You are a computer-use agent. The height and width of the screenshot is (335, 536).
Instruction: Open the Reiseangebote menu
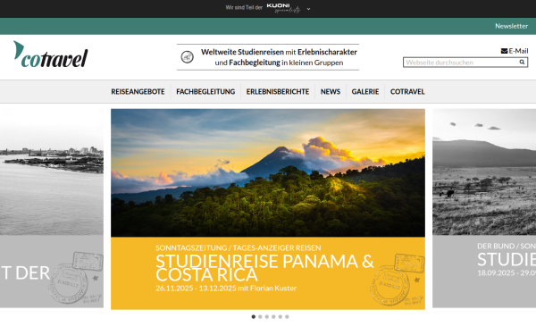coord(138,92)
